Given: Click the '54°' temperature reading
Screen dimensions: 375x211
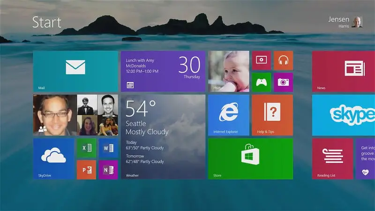Looking at the screenshot, I should click(x=141, y=108).
